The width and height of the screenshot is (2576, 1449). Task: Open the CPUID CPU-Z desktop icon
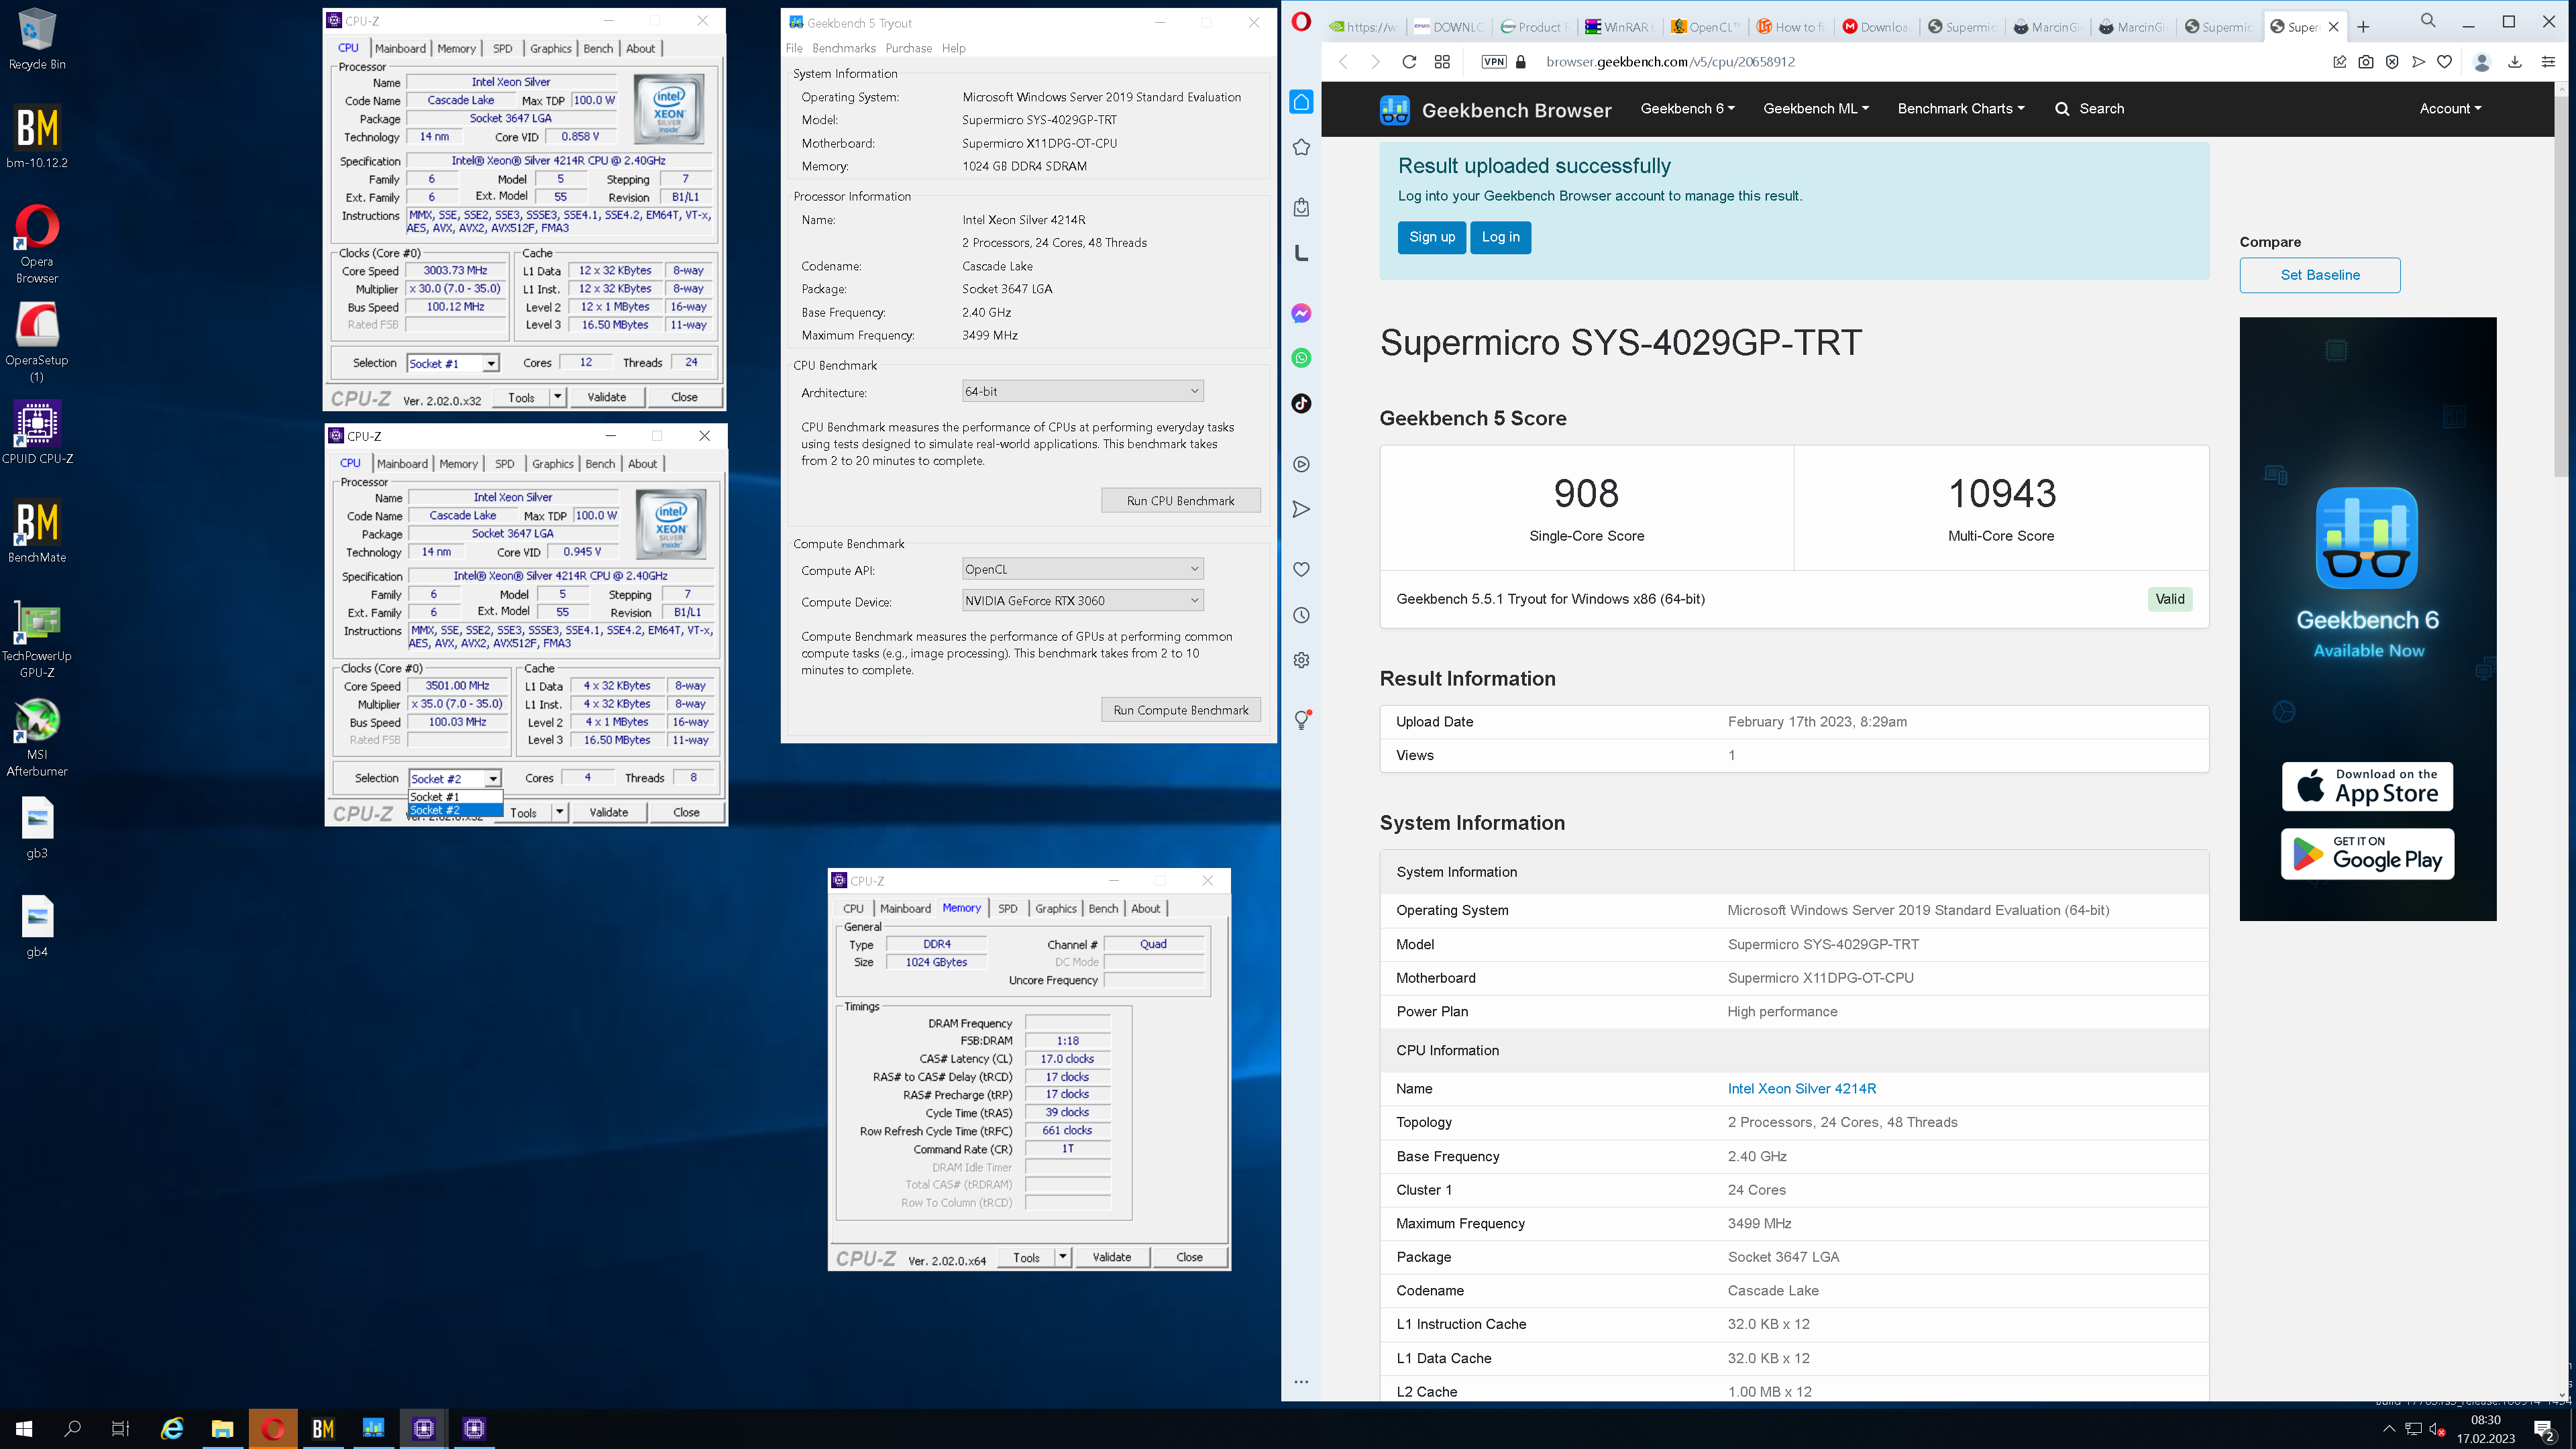(x=37, y=433)
